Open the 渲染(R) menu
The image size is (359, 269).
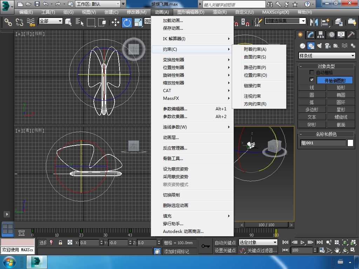point(219,12)
